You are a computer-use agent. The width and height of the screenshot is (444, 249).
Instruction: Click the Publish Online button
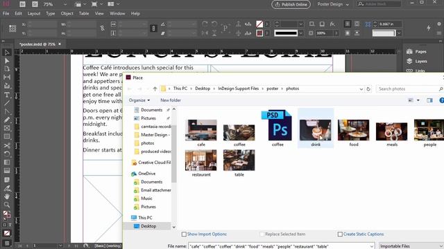click(291, 5)
